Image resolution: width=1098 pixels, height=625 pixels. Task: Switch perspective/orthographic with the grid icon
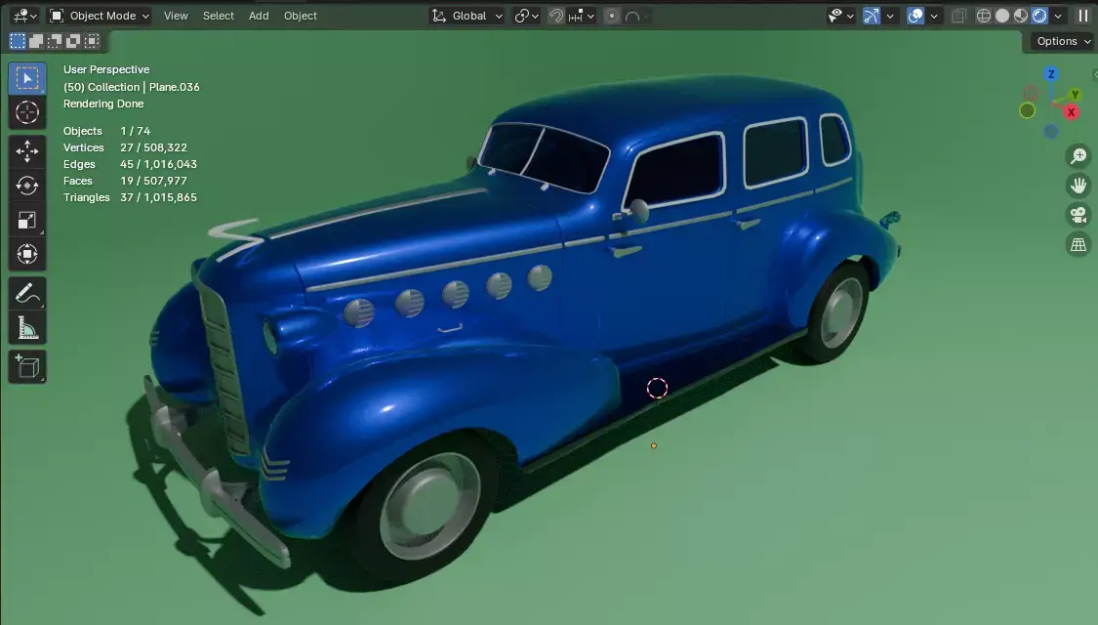pos(1078,244)
